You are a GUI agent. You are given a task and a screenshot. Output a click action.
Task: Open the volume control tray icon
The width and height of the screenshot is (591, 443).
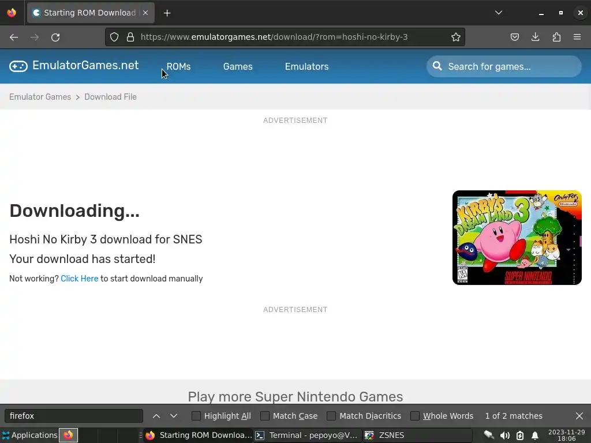(504, 436)
